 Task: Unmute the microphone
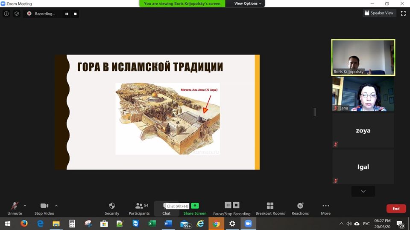pyautogui.click(x=15, y=206)
